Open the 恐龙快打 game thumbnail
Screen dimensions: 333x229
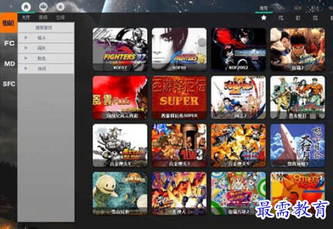pyautogui.click(x=297, y=98)
